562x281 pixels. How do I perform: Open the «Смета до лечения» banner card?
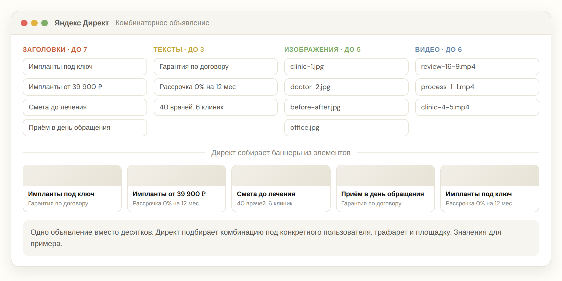(281, 188)
